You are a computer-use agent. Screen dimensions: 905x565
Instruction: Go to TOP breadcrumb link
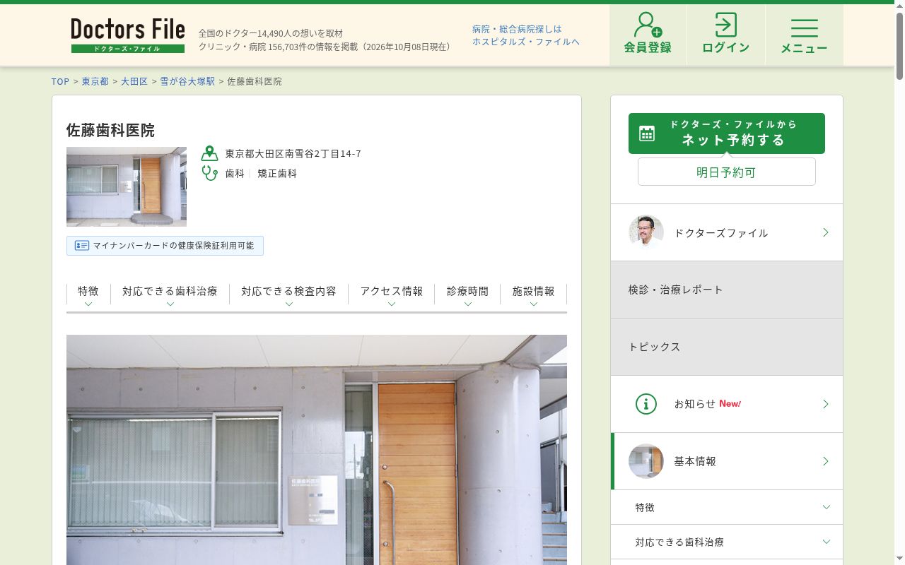point(60,81)
